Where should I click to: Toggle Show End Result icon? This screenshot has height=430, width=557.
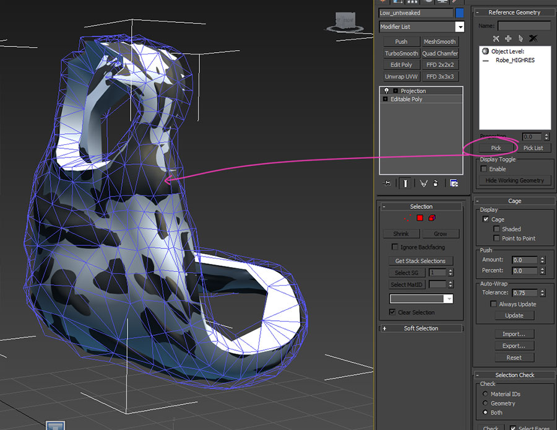click(x=405, y=183)
